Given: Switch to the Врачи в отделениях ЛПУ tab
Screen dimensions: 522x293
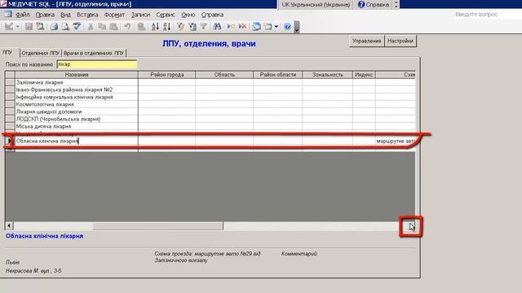Looking at the screenshot, I should pyautogui.click(x=94, y=53).
